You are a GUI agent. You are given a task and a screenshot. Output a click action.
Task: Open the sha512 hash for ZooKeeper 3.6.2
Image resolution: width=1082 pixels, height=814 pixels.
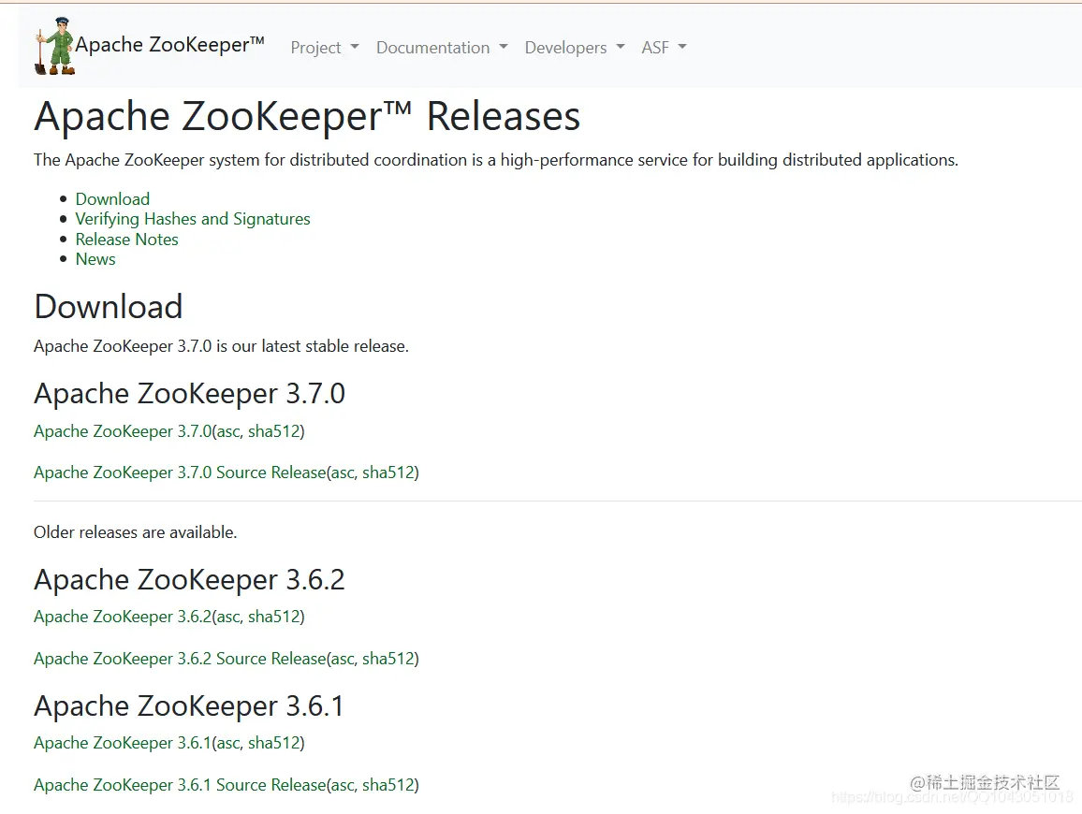(274, 617)
